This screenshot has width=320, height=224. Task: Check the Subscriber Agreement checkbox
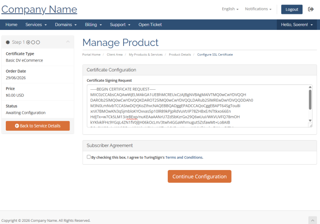coord(88,157)
